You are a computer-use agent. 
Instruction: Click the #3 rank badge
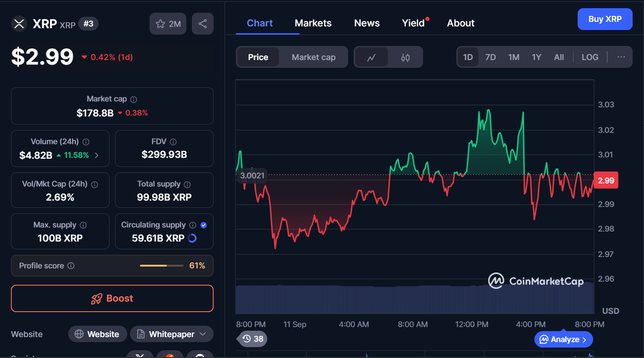89,24
